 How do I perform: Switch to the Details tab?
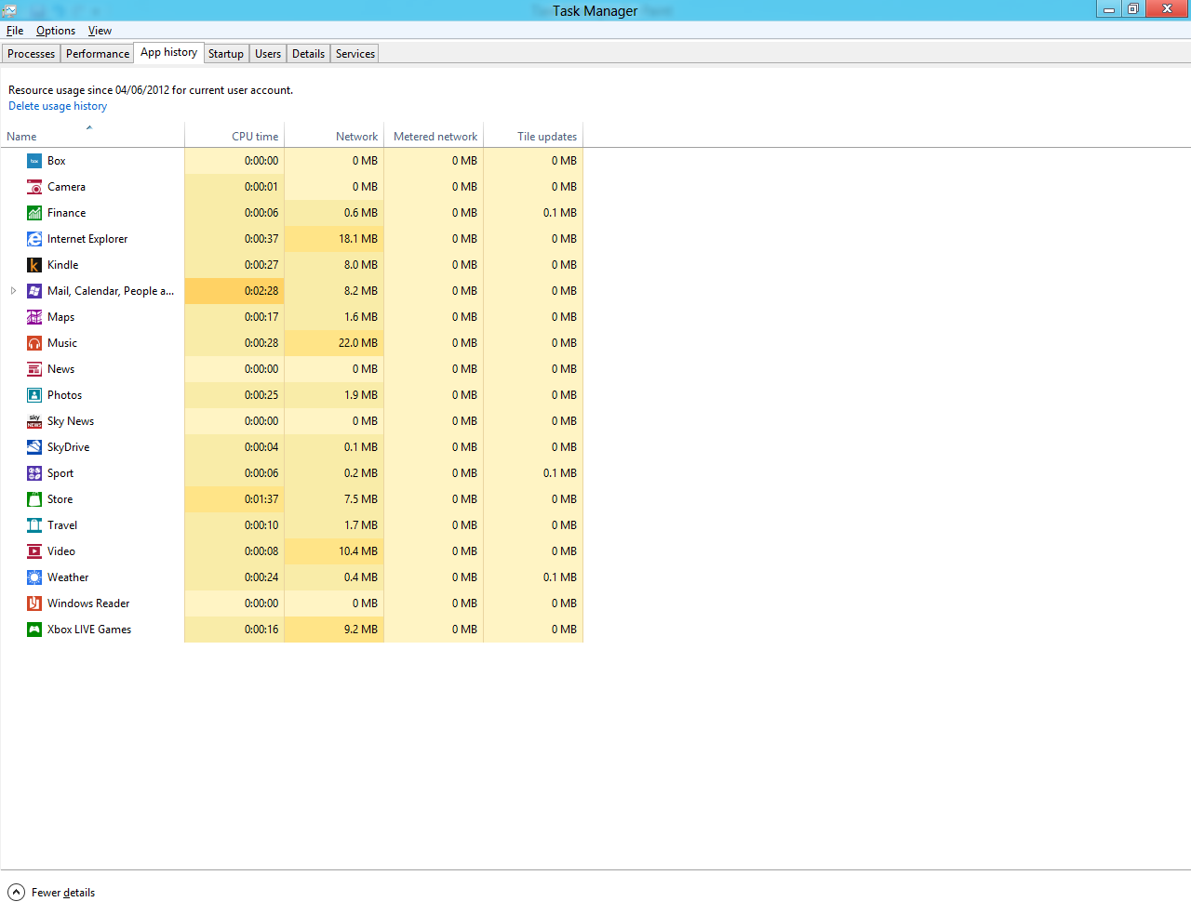[x=308, y=54]
